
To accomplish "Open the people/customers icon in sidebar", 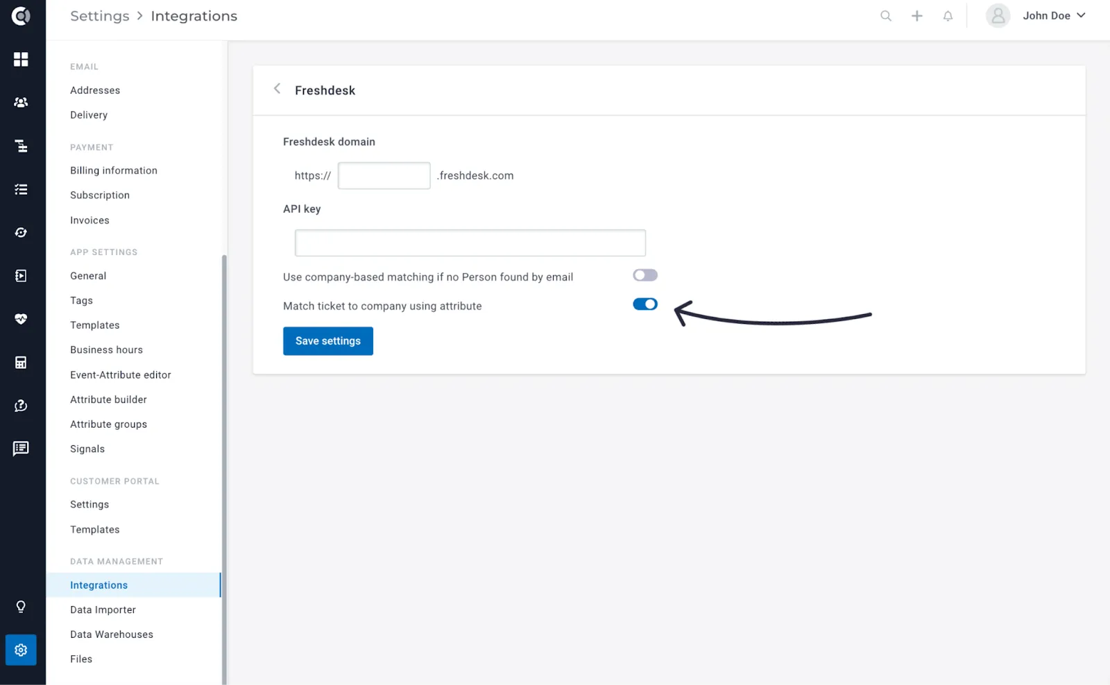I will click(x=21, y=103).
